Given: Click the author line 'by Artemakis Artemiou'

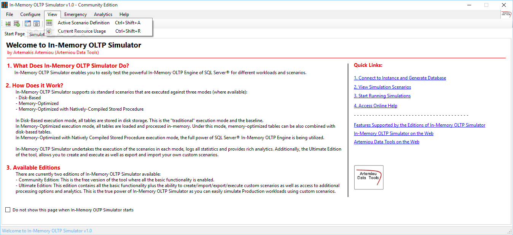Looking at the screenshot, I should pos(53,52).
